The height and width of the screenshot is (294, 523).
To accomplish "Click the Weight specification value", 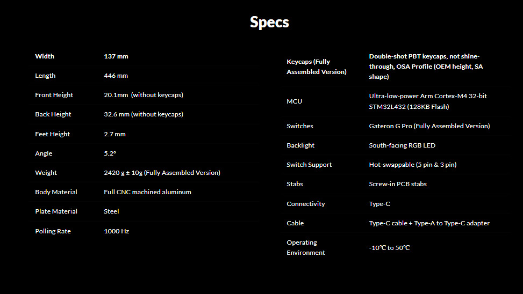I will click(162, 173).
